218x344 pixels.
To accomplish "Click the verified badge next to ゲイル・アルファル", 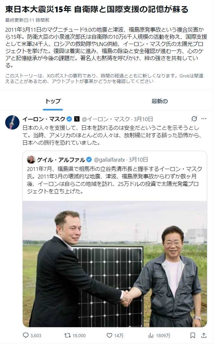I will pyautogui.click(x=89, y=160).
